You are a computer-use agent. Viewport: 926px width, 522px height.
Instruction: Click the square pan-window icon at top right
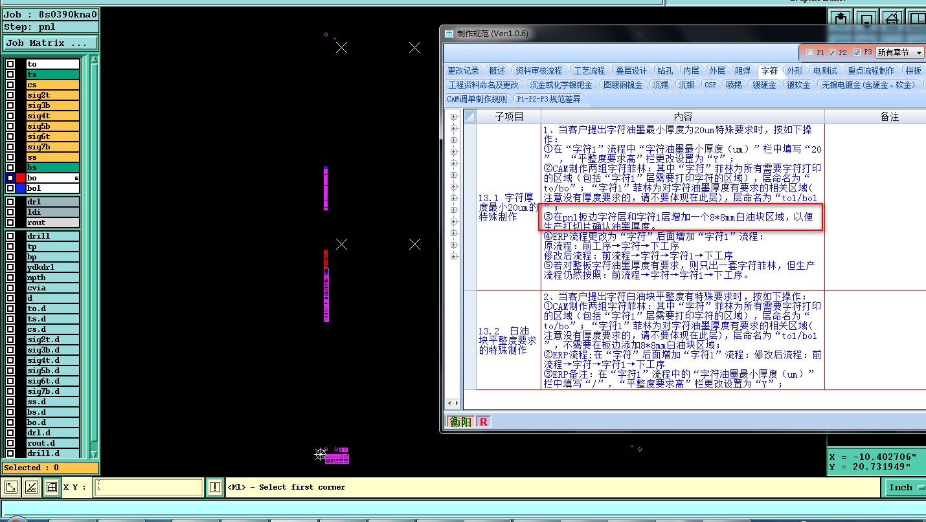(866, 18)
